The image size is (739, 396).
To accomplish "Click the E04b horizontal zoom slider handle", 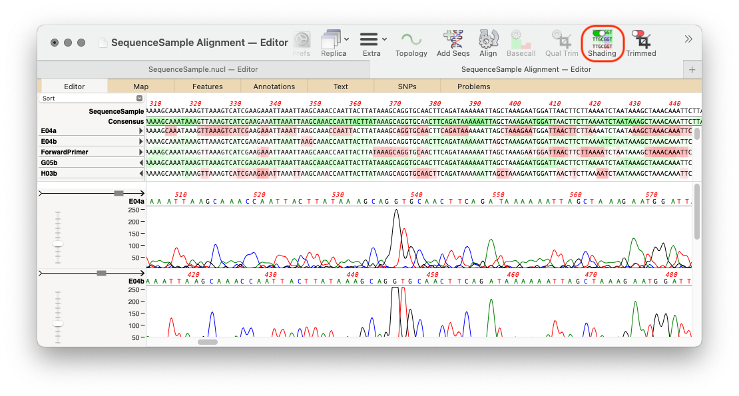I will (101, 273).
